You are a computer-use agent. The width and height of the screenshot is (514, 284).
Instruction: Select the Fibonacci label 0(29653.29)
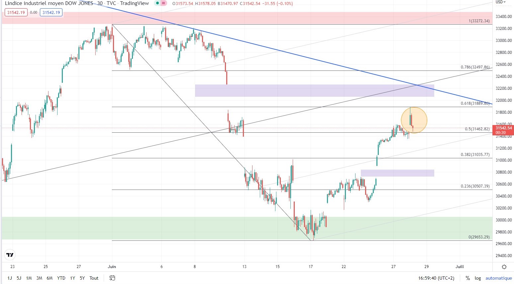479,237
